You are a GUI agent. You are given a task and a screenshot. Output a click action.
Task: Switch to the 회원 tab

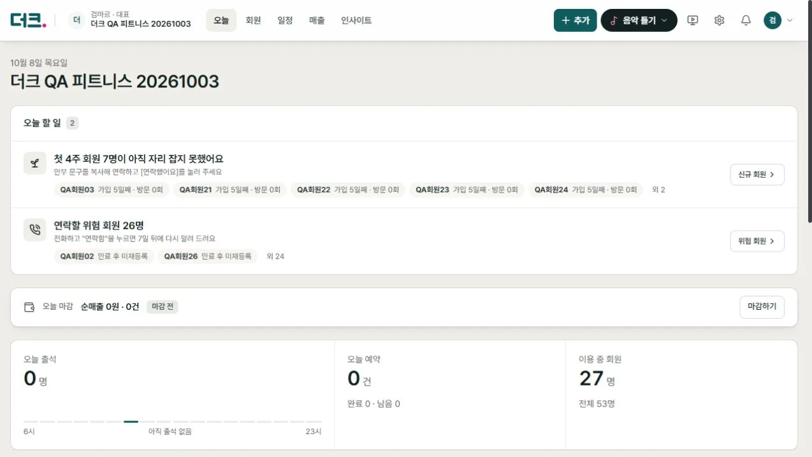click(253, 20)
